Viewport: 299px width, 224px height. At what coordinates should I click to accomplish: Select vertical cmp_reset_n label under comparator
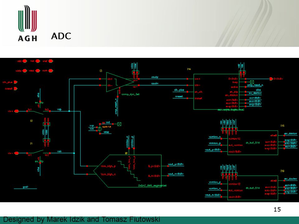click(116, 106)
